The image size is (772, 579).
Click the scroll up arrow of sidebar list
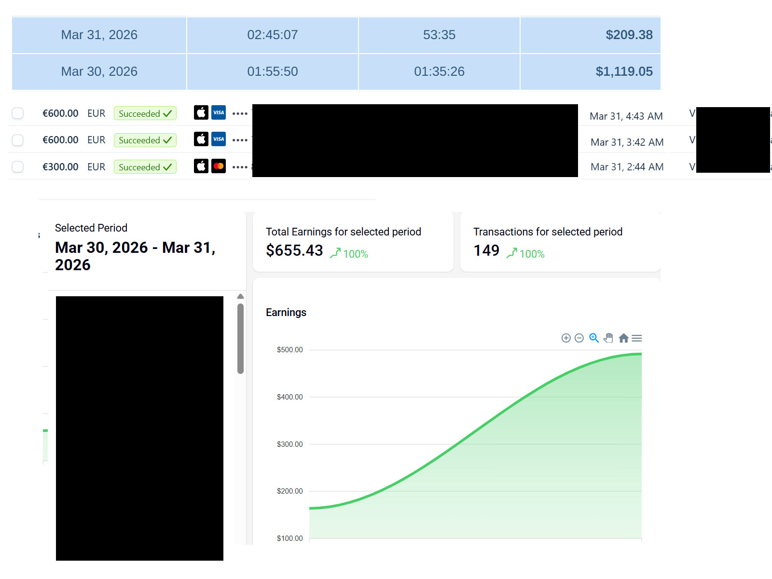(240, 296)
